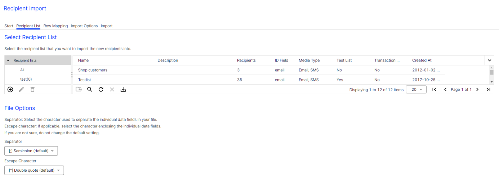This screenshot has height=180, width=499.
Task: Open the Import Options tab
Action: (84, 26)
